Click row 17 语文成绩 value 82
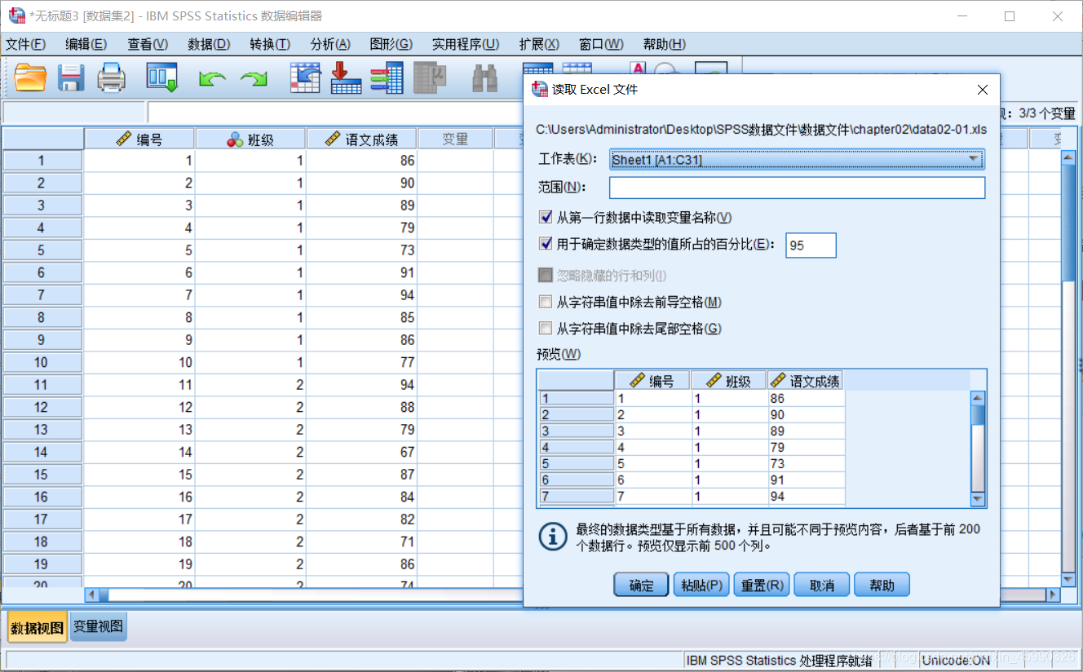1083x672 pixels. (361, 519)
